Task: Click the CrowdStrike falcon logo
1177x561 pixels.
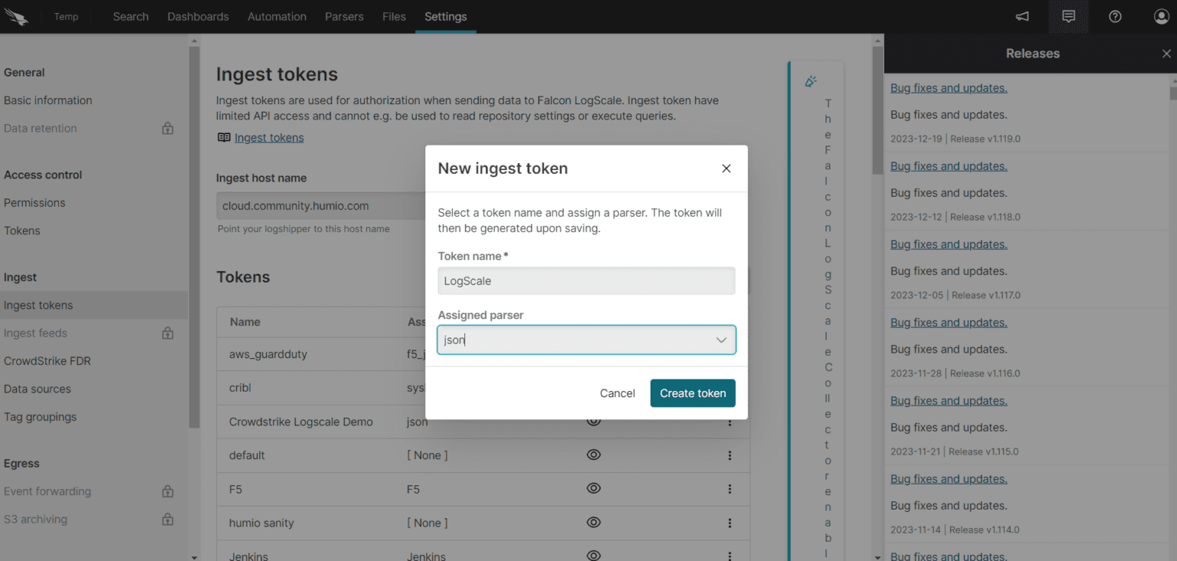Action: point(17,16)
